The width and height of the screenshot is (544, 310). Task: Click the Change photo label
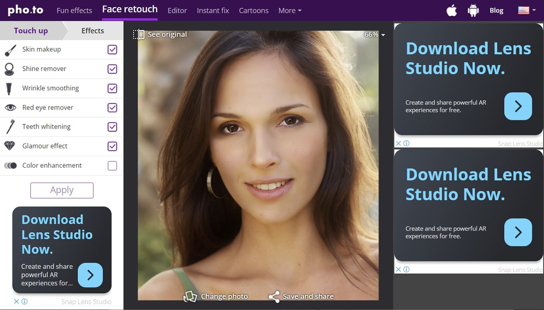pos(224,296)
